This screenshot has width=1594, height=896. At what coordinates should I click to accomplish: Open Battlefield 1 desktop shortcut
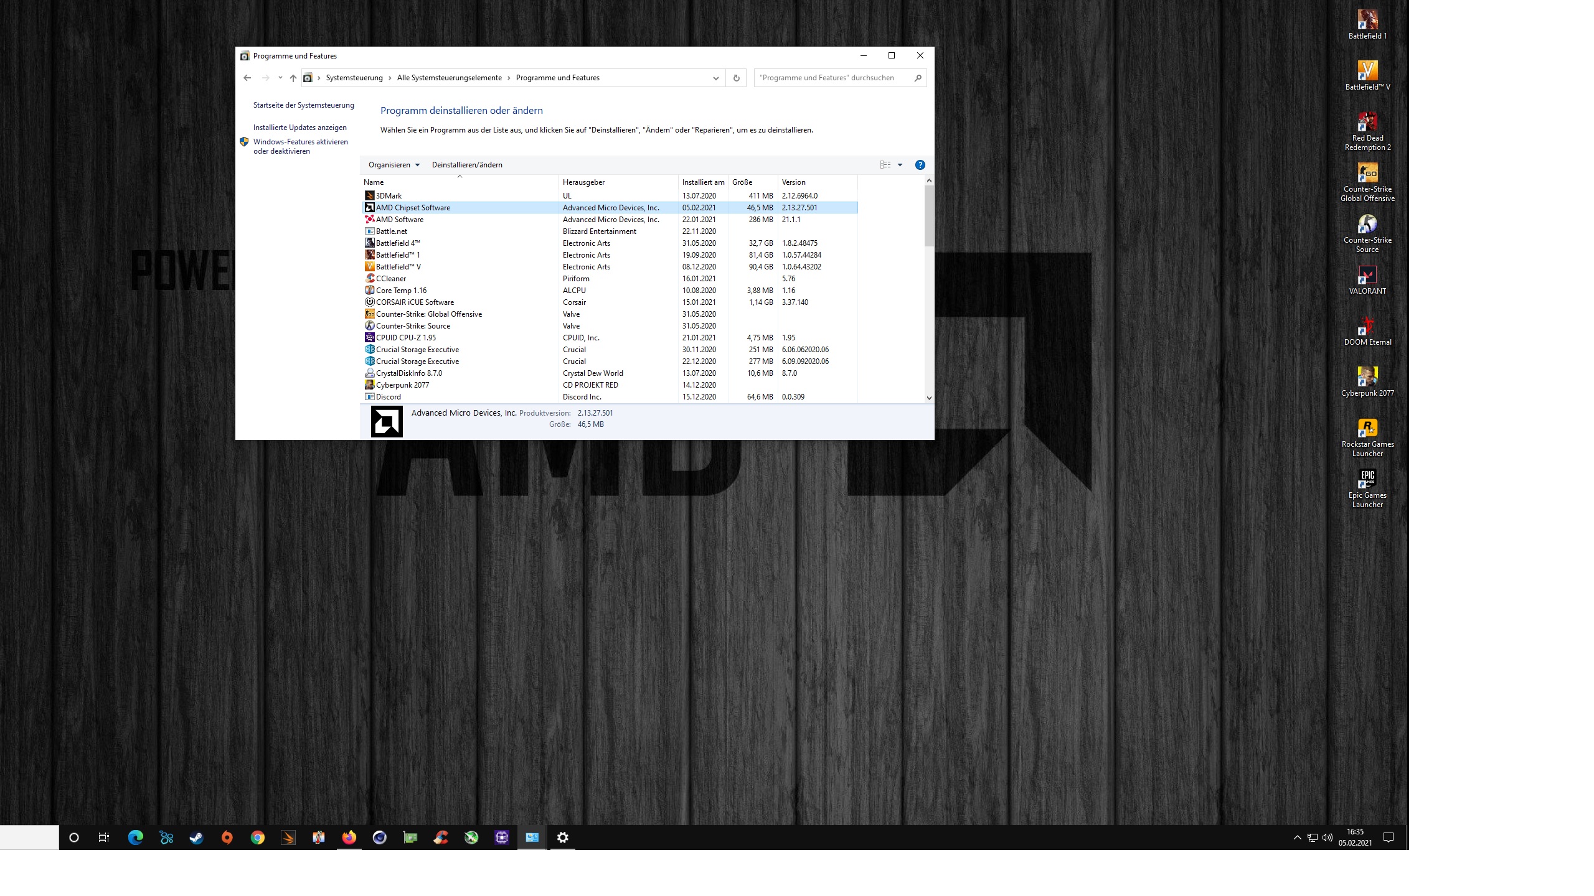tap(1367, 25)
